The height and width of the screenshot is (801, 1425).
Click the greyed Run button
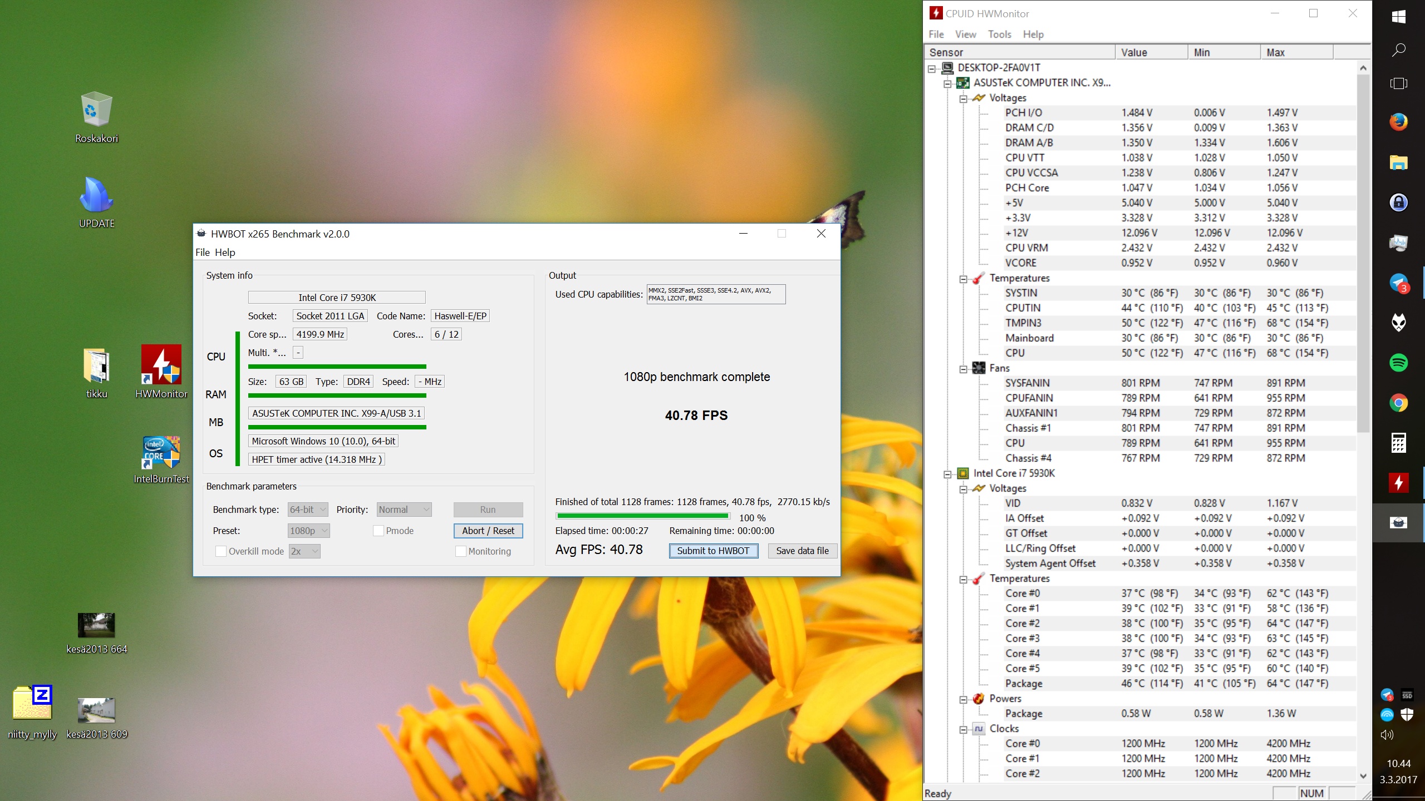click(x=488, y=510)
